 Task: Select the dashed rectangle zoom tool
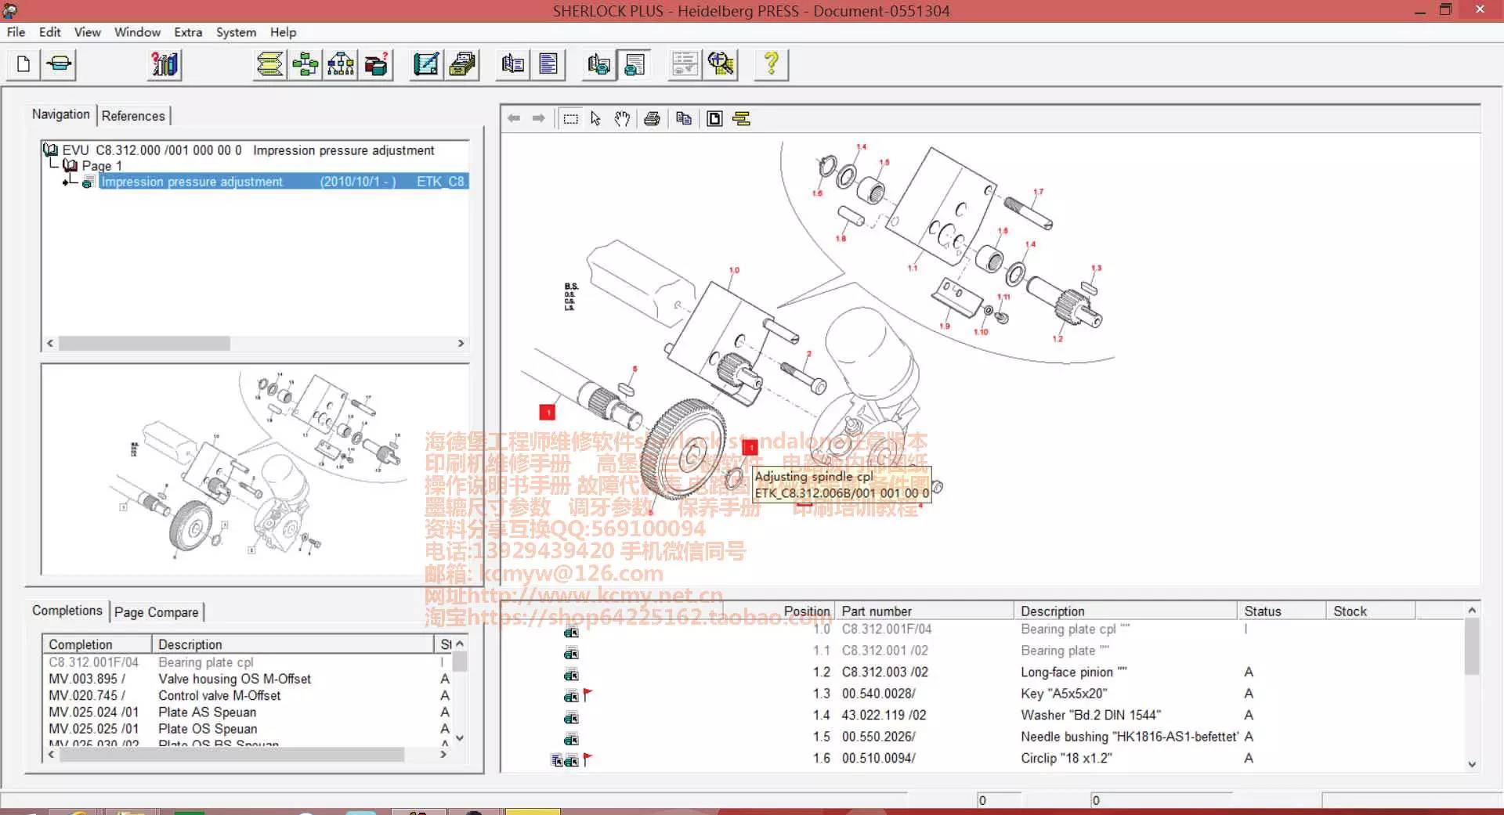tap(571, 119)
